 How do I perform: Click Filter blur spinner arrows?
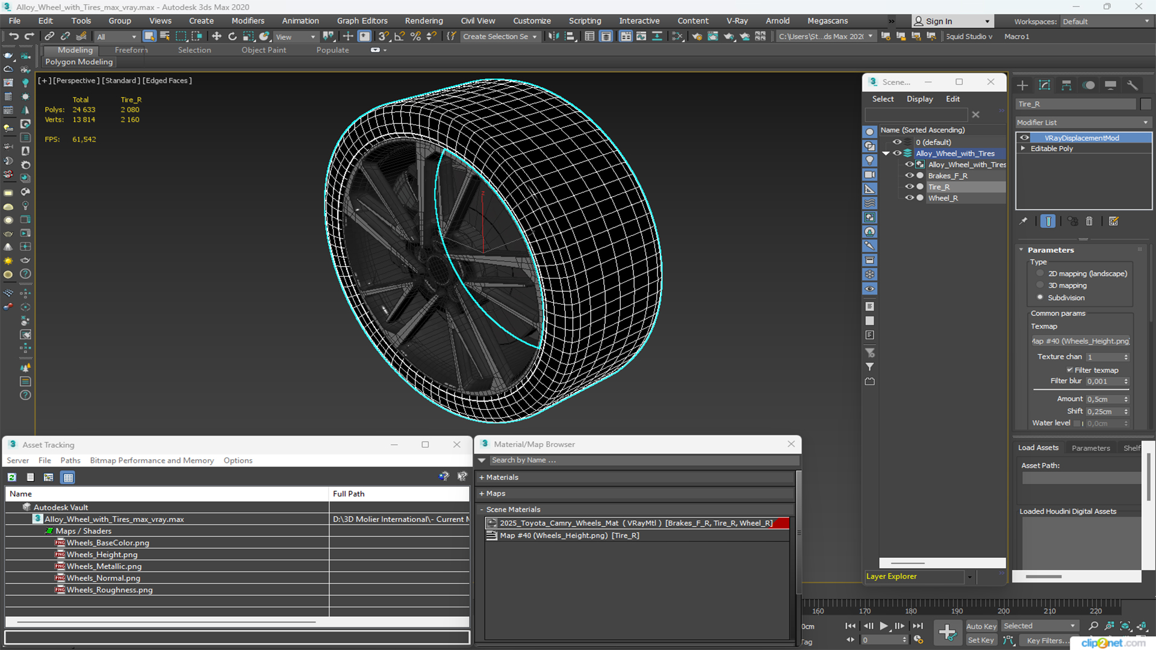coord(1126,381)
